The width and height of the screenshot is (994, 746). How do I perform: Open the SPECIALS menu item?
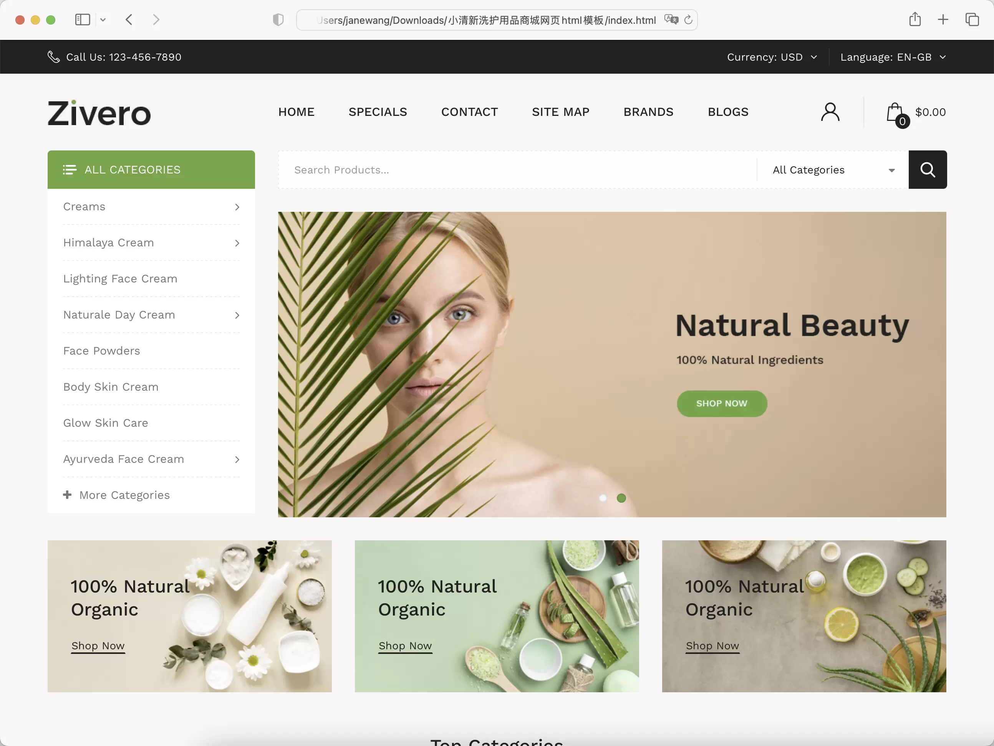click(x=377, y=111)
